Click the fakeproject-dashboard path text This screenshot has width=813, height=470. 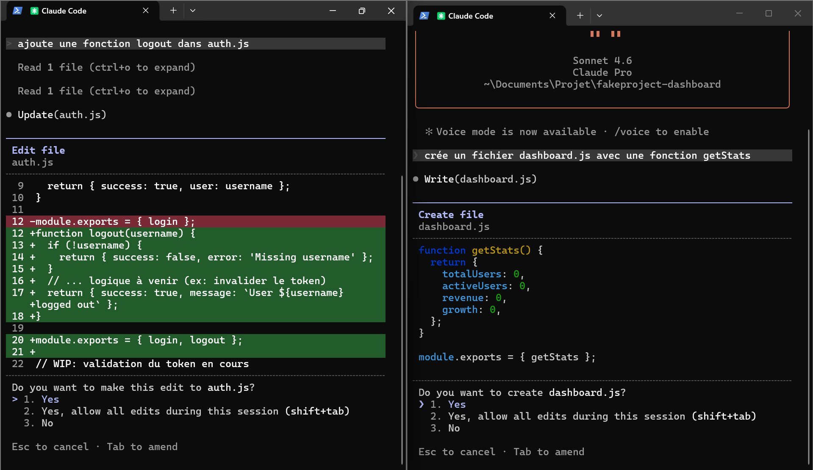(x=602, y=84)
